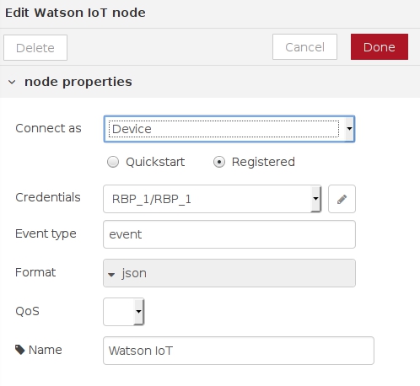Click the Cancel button
The width and height of the screenshot is (420, 386).
coord(304,47)
